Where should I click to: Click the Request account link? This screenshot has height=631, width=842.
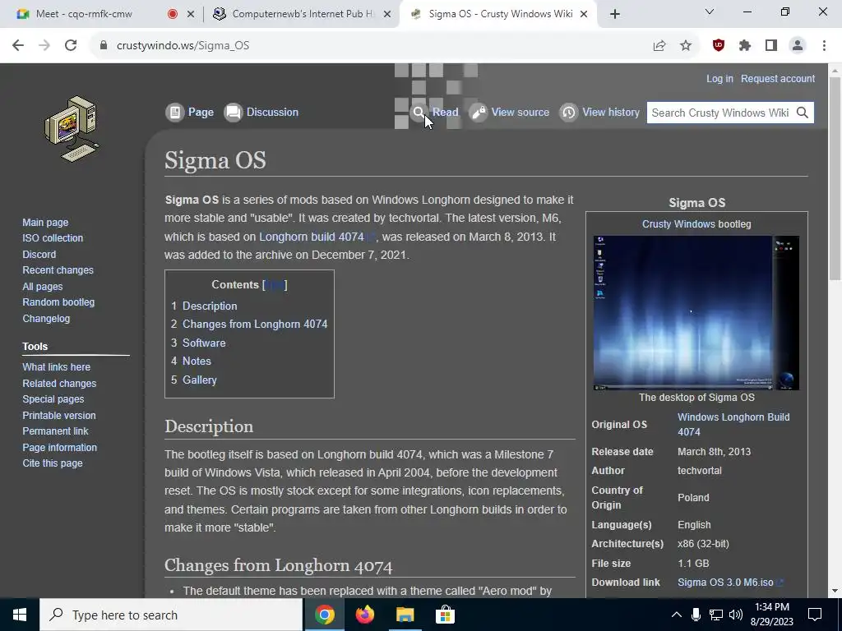click(x=778, y=78)
